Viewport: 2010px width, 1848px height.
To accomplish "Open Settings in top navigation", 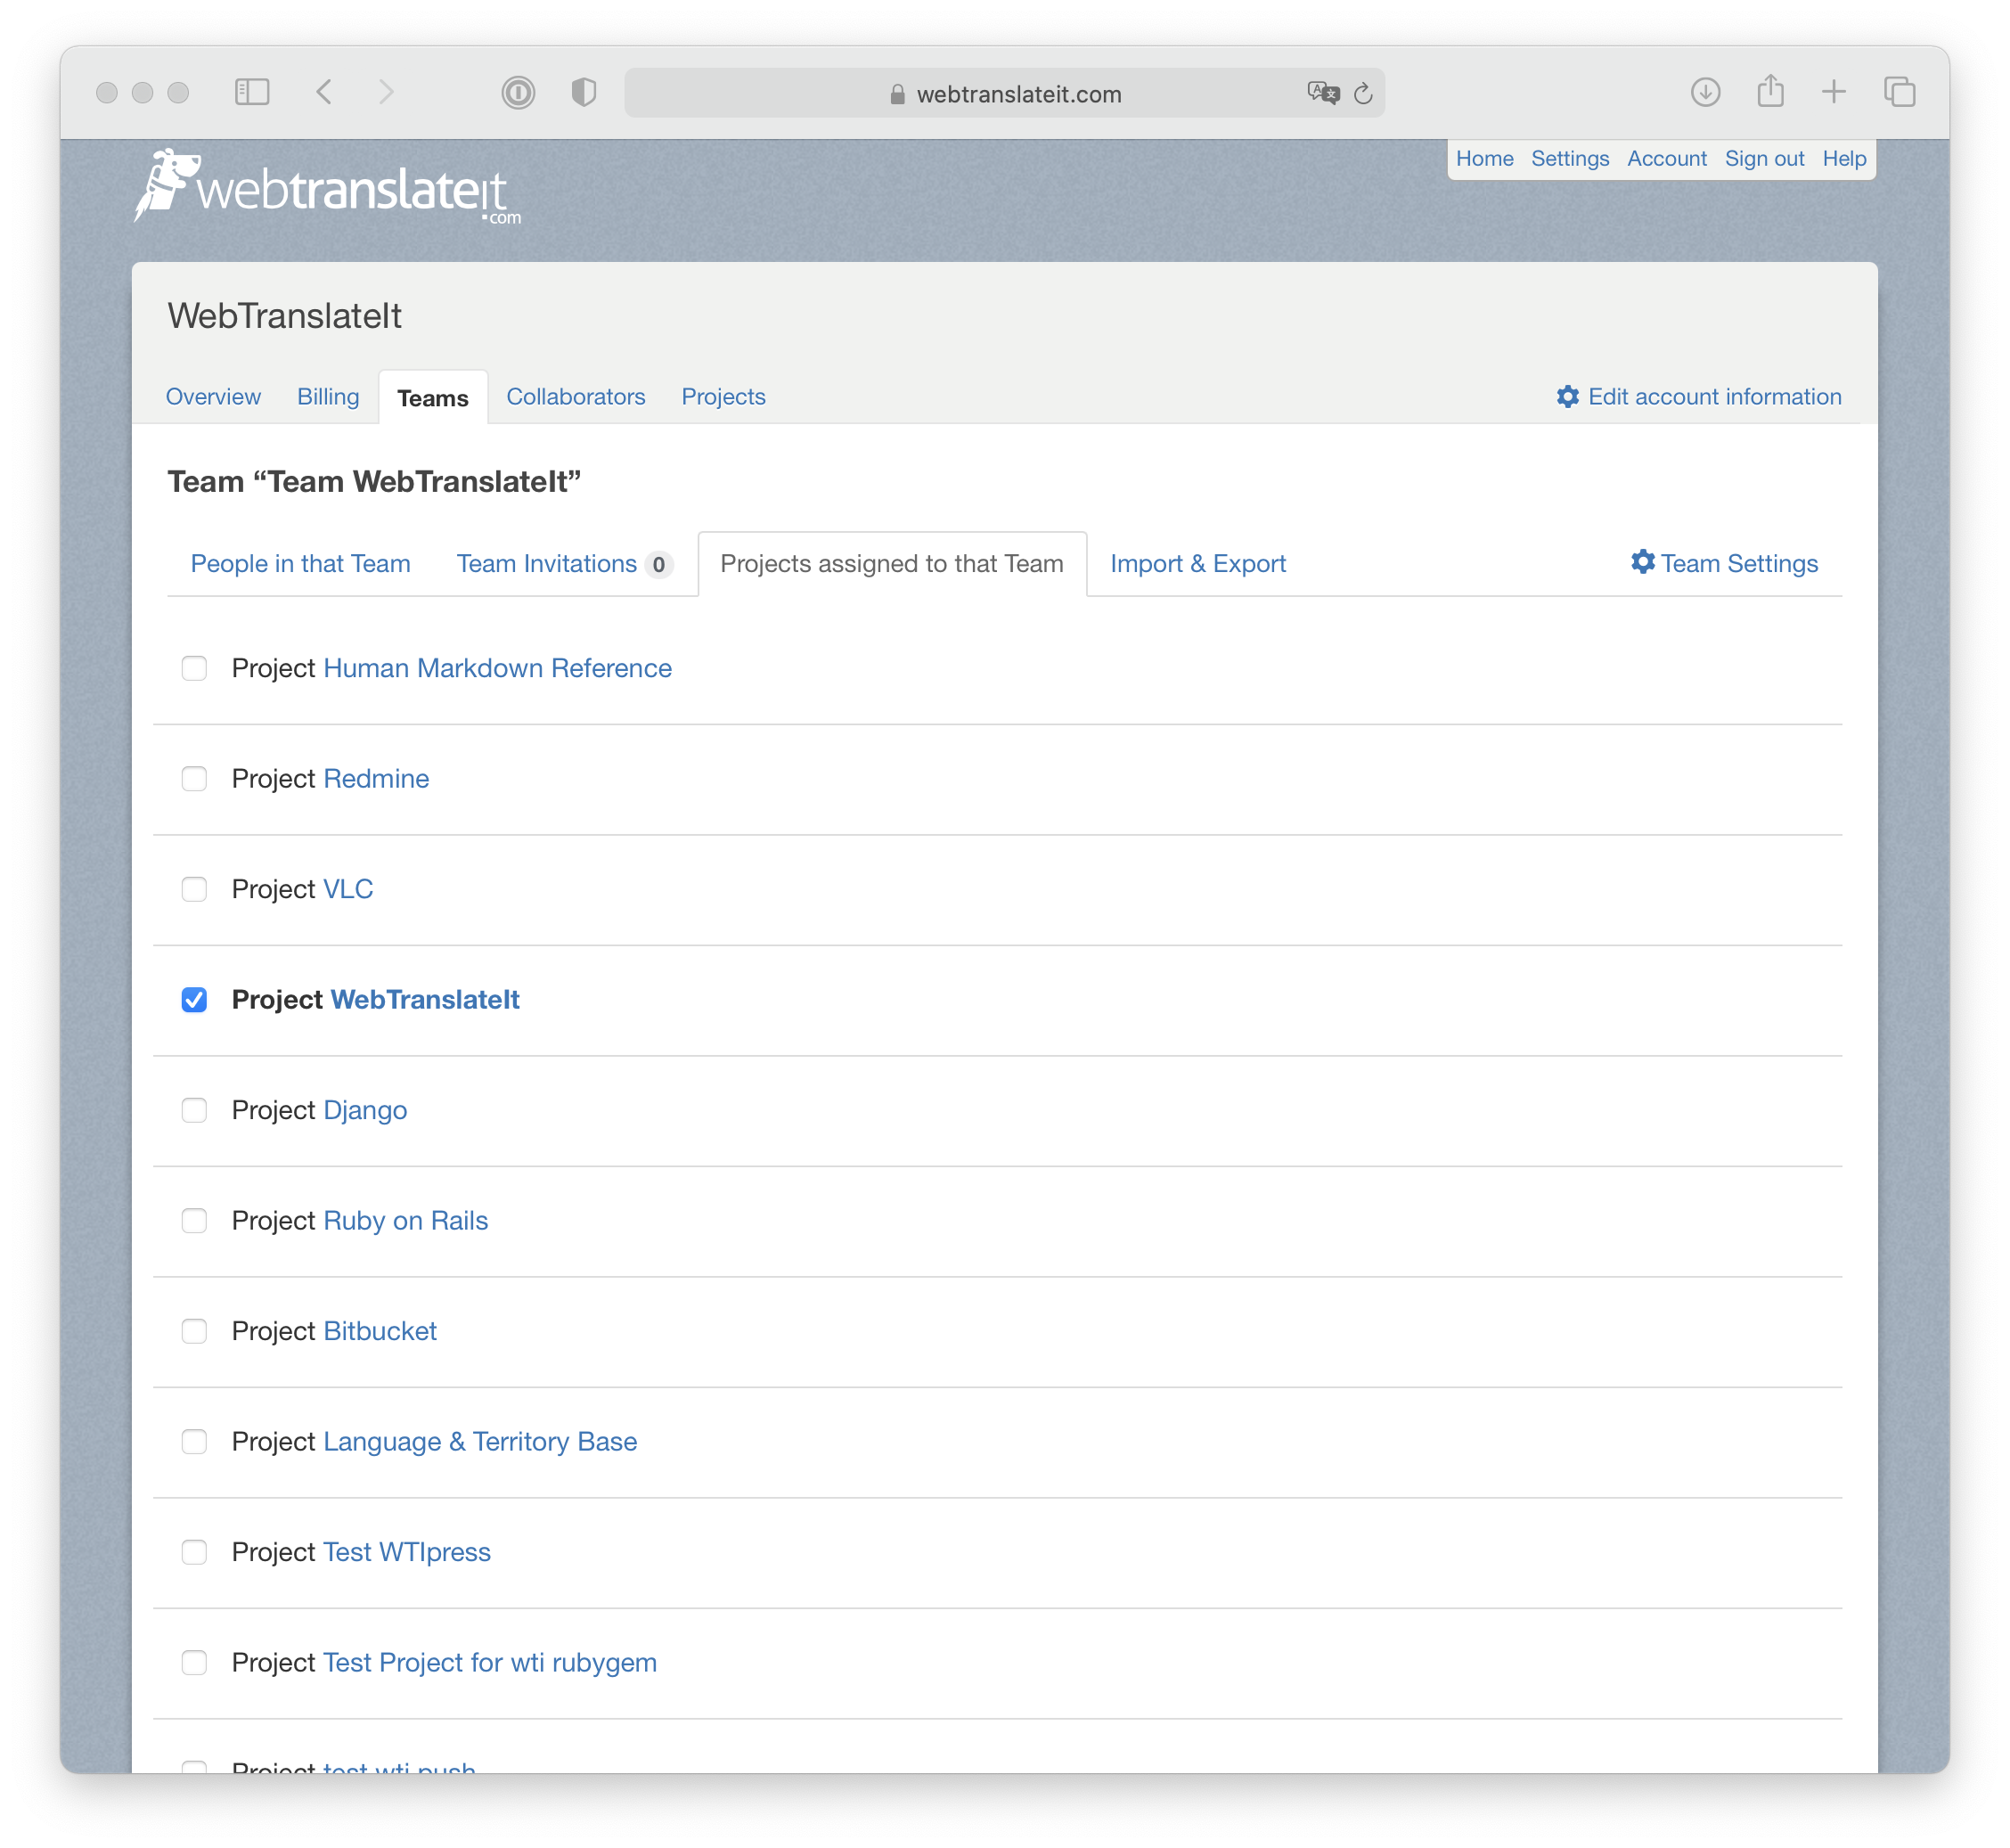I will pyautogui.click(x=1570, y=159).
